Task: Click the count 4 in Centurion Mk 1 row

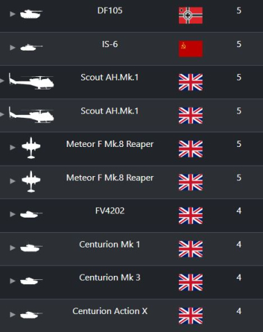Action: tap(239, 244)
